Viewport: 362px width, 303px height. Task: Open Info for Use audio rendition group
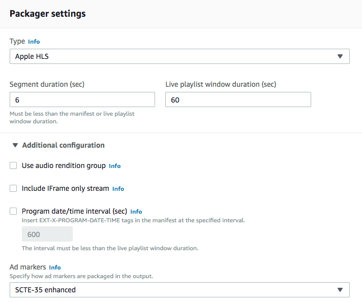[x=115, y=166]
